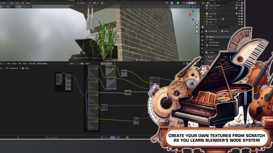Open the Render properties tab icon

pyautogui.click(x=202, y=37)
